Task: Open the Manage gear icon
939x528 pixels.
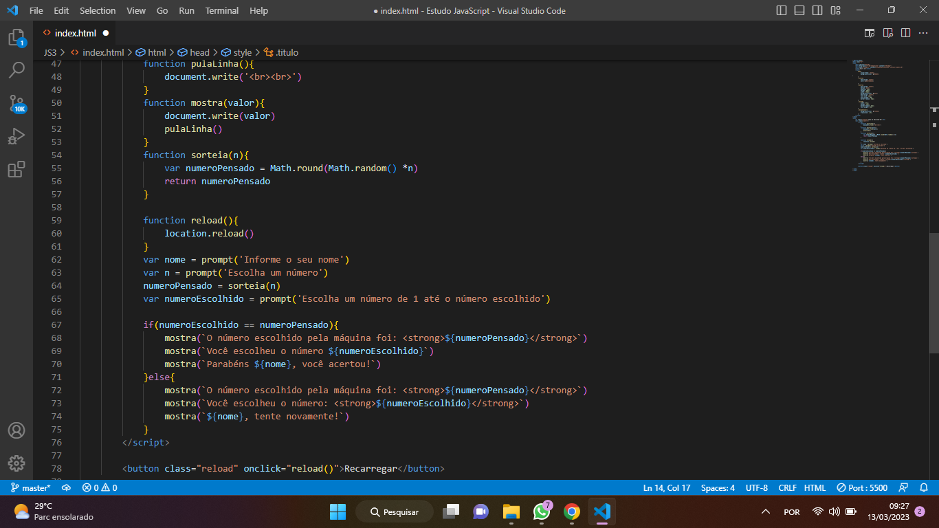Action: click(x=16, y=463)
